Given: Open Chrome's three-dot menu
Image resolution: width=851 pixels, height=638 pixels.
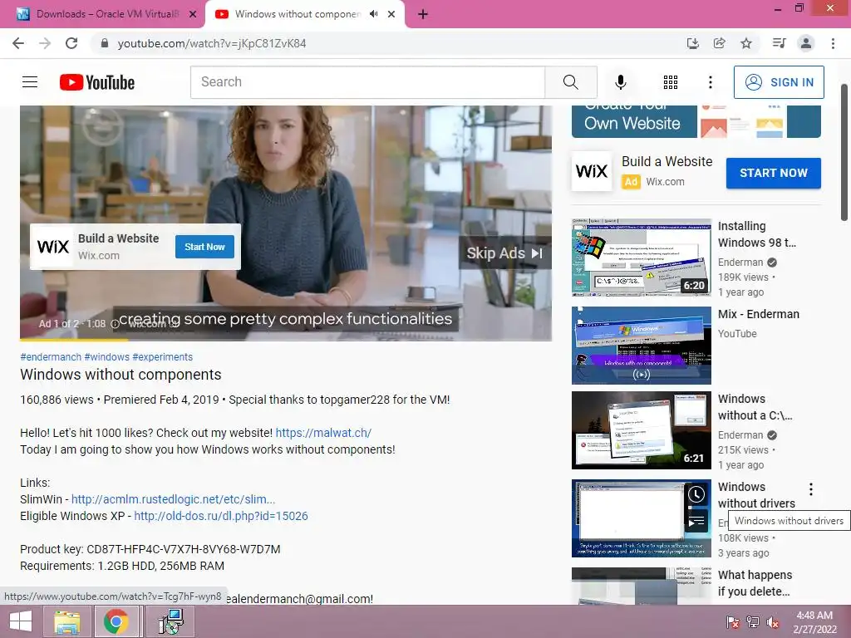Looking at the screenshot, I should 833,43.
